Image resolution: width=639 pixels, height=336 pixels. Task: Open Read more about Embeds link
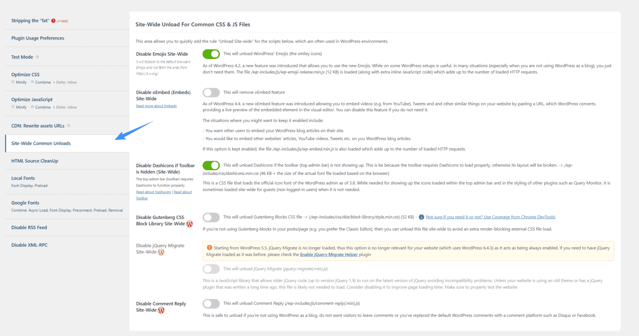[x=157, y=106]
